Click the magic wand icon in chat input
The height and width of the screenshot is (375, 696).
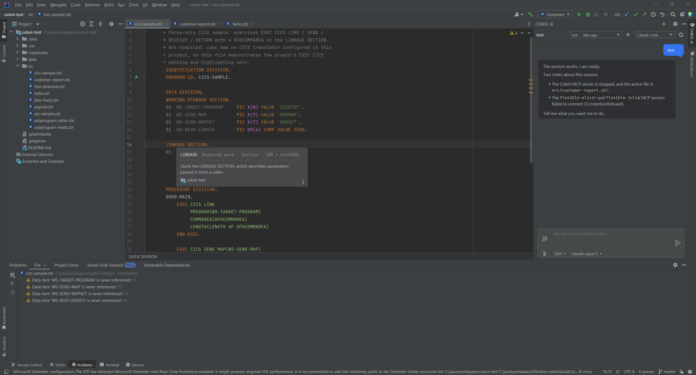click(x=545, y=239)
